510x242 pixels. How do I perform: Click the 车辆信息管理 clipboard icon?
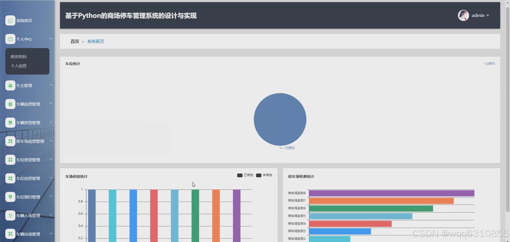coord(10,104)
